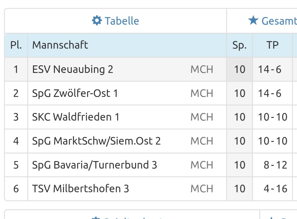Switch to the Gesamt tab label
The width and height of the screenshot is (297, 219).
pos(279,21)
